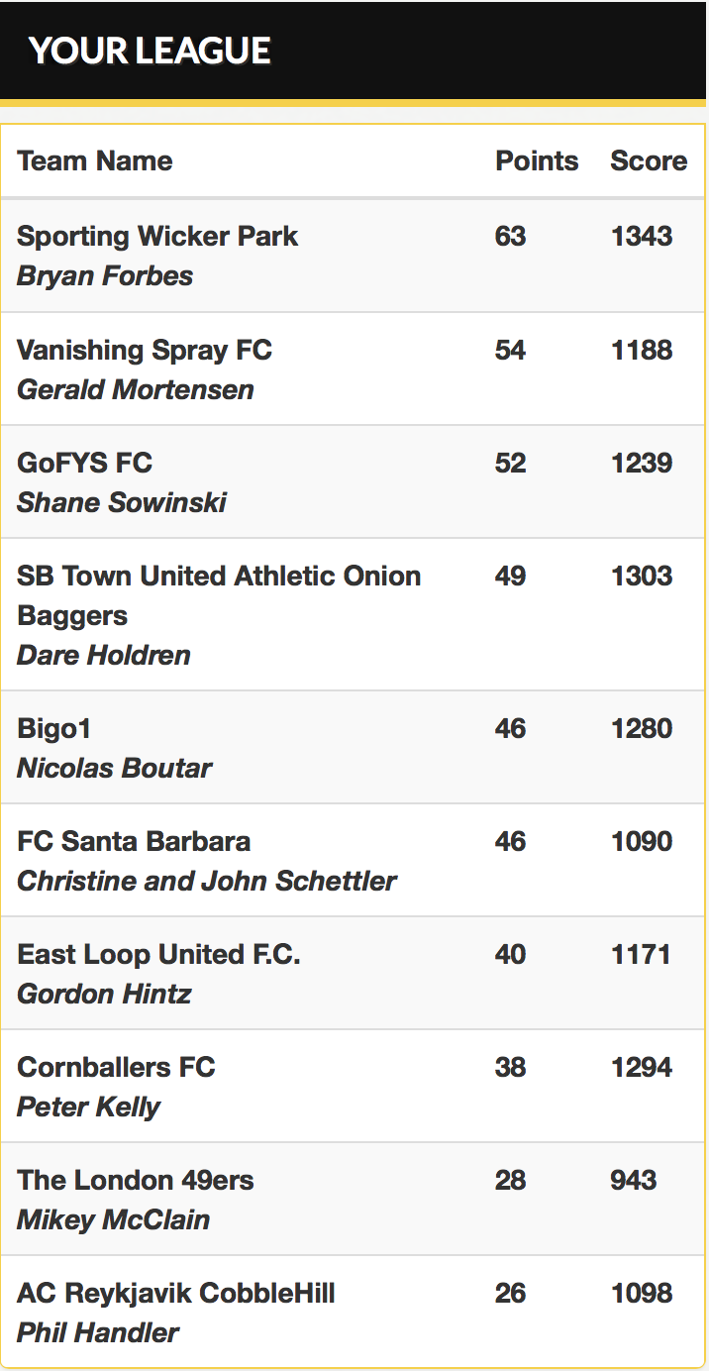This screenshot has height=1371, width=709.
Task: Click the Cornballers FC team name
Action: (x=116, y=1068)
